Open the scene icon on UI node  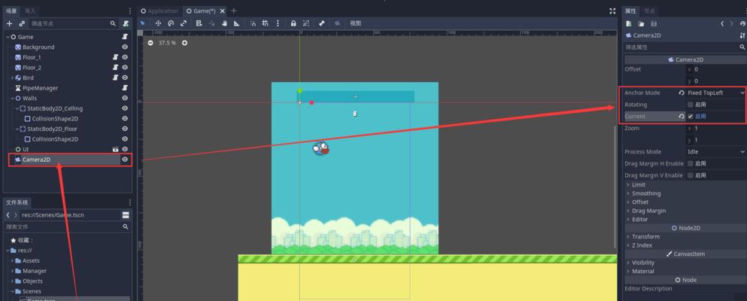[115, 150]
